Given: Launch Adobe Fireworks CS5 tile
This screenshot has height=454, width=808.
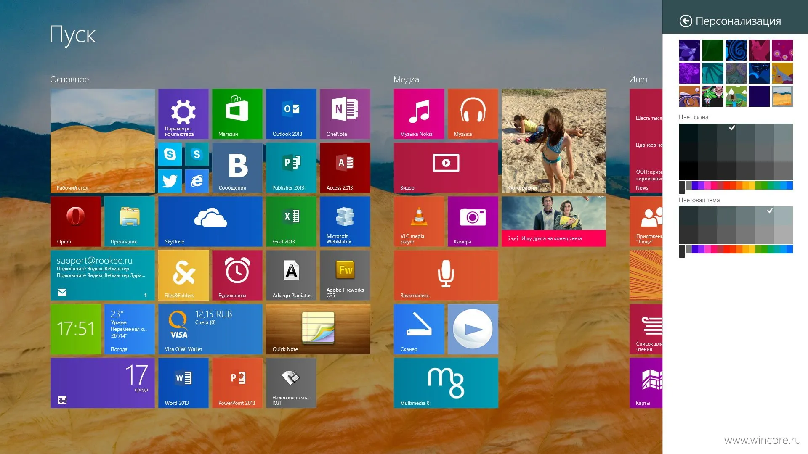Looking at the screenshot, I should (x=345, y=275).
